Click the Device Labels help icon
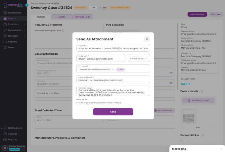This screenshot has height=152, width=225. (x=201, y=91)
